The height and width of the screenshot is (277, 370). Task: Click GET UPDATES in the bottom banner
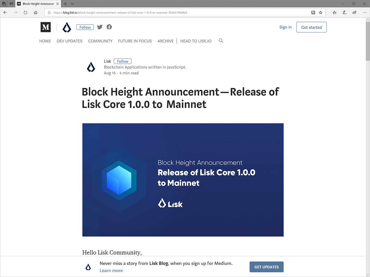pos(266,267)
